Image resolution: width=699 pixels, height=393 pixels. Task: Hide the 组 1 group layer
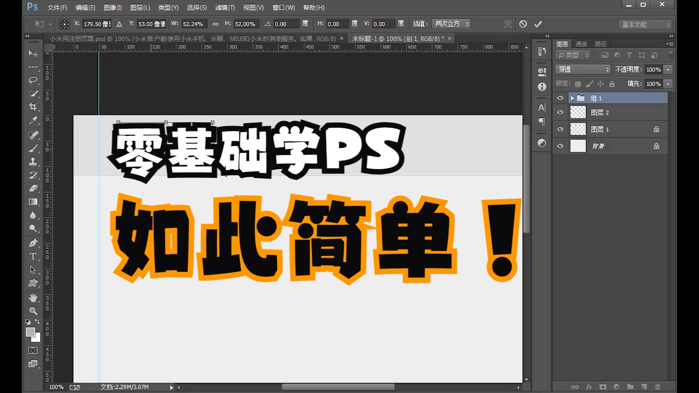point(560,98)
